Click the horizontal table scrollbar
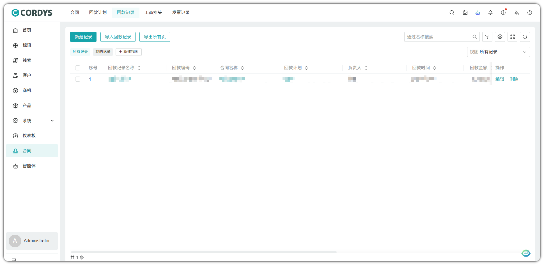 pos(204,252)
